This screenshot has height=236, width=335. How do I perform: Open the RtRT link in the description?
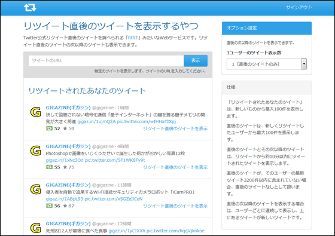133,38
